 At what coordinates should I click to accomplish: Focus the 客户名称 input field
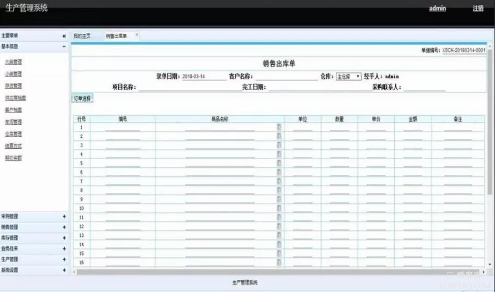(x=287, y=77)
